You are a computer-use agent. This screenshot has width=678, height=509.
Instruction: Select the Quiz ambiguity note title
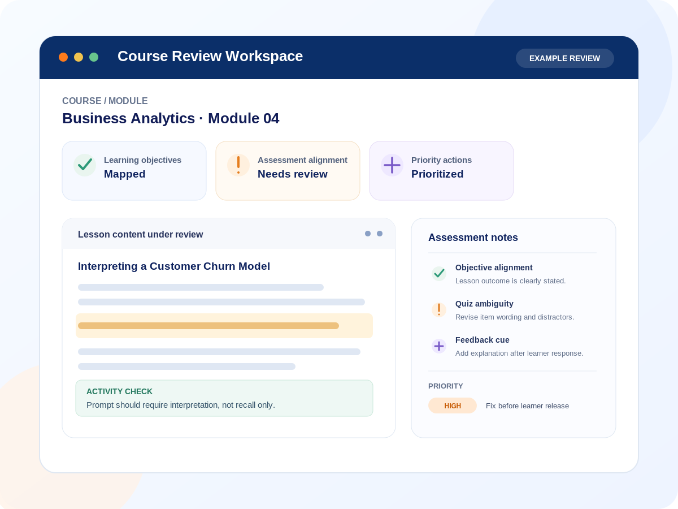(x=484, y=304)
